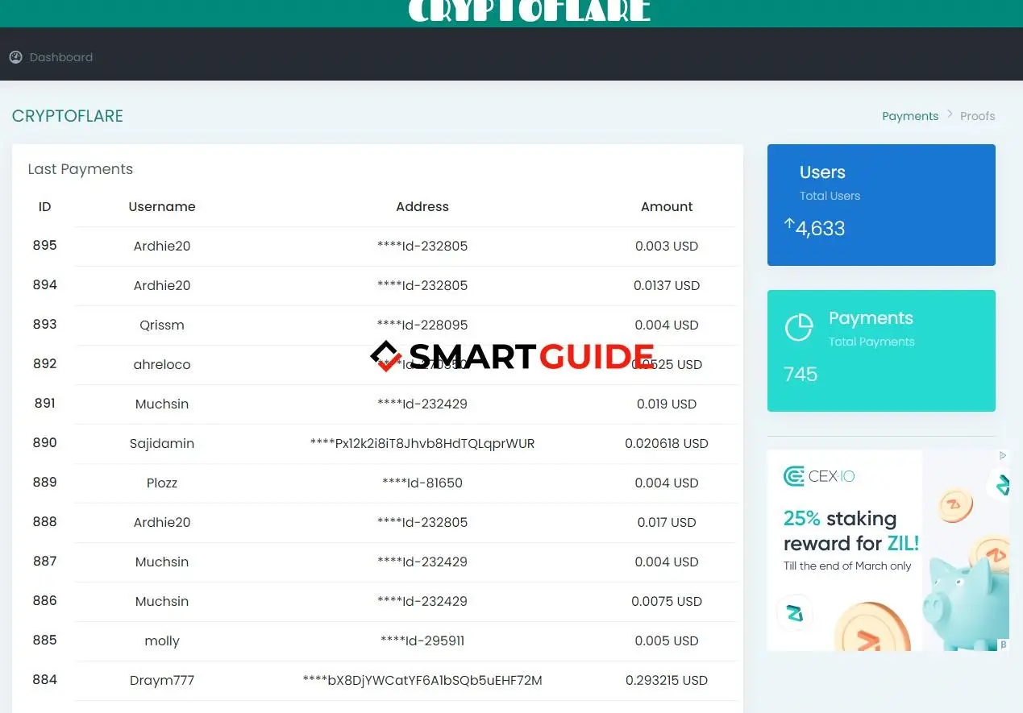Select the pie chart icon on Payments card

coord(798,327)
